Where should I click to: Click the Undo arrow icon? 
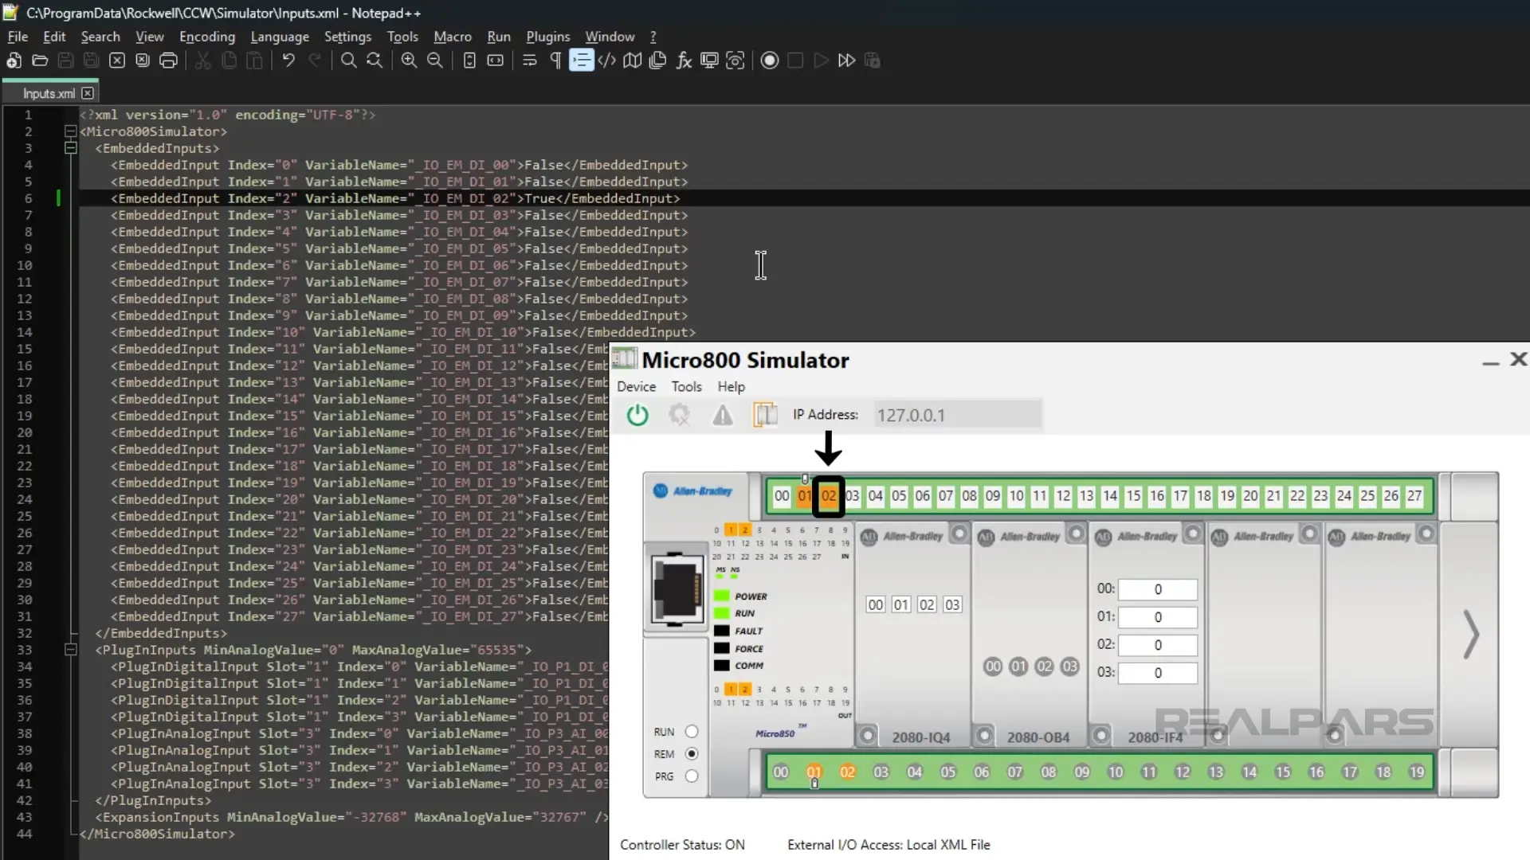tap(288, 61)
